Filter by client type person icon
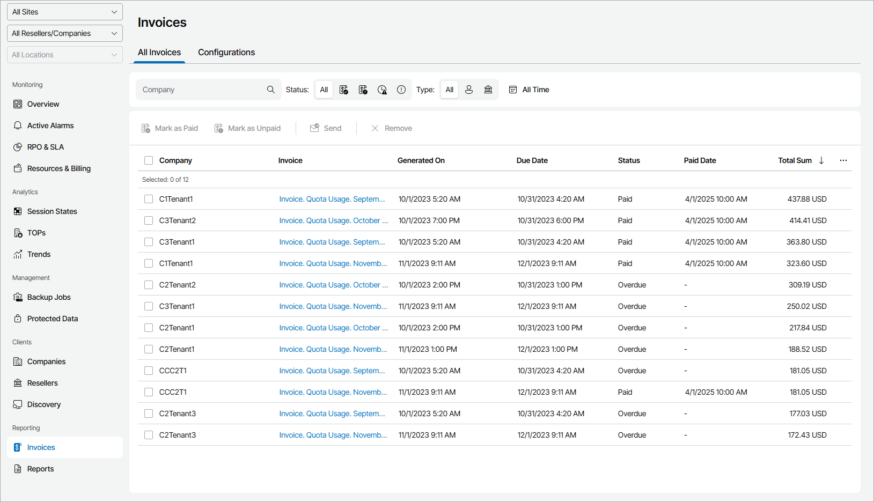The image size is (874, 502). click(x=469, y=90)
